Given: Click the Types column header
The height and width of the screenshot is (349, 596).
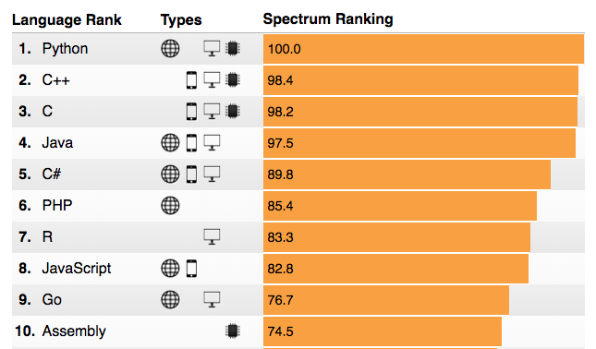Looking at the screenshot, I should point(181,19).
